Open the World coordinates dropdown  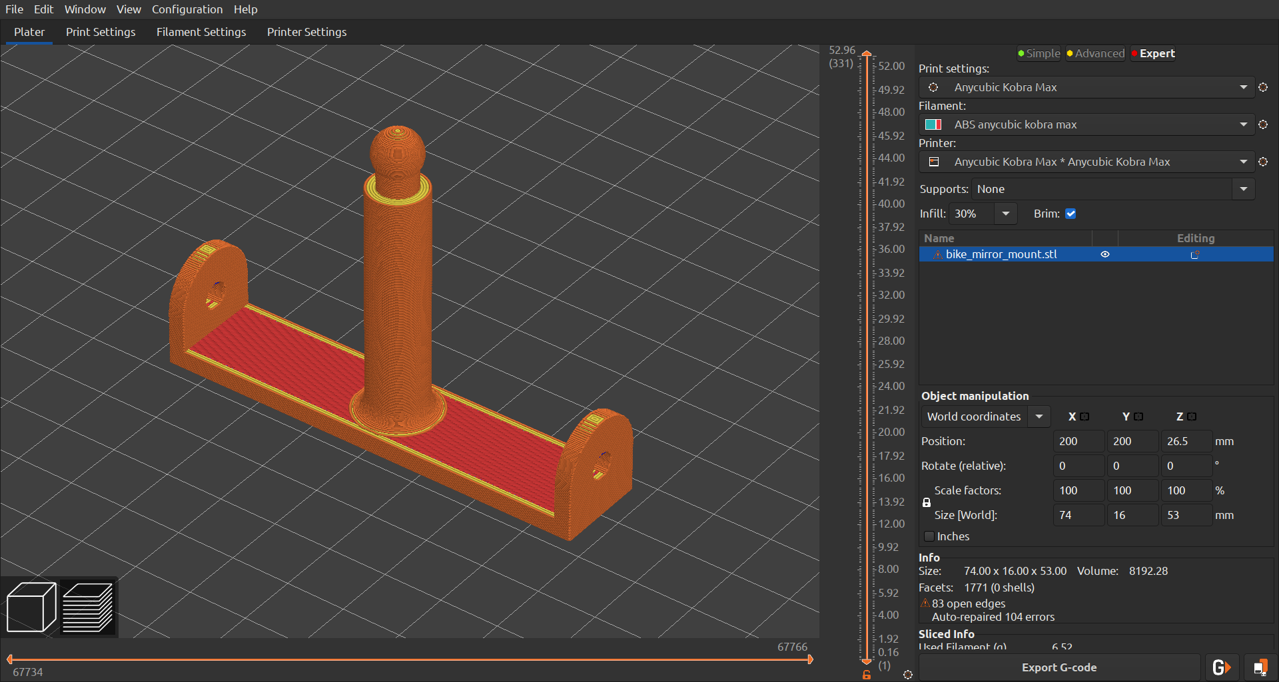pos(1039,417)
